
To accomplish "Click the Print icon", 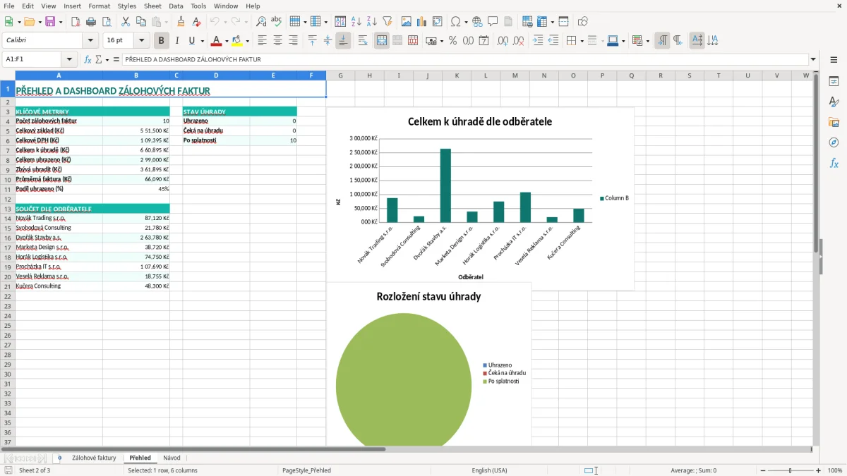I will (x=91, y=22).
